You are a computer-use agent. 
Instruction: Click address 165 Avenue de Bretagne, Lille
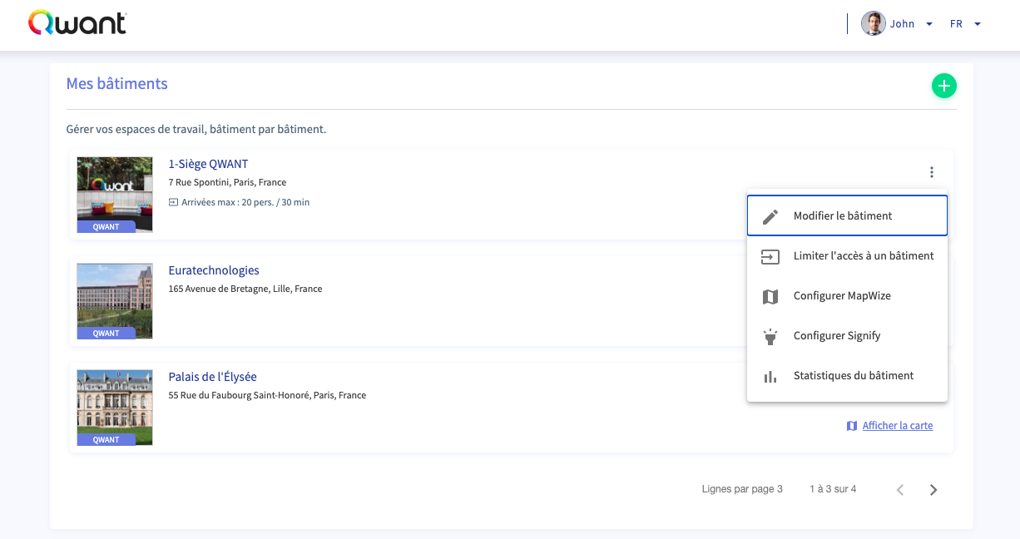tap(245, 289)
